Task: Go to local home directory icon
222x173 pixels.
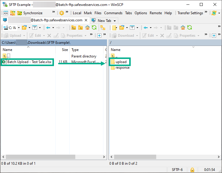Action: pos(87,28)
